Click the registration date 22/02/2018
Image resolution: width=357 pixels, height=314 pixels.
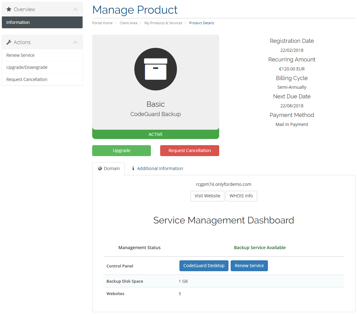[x=292, y=50]
